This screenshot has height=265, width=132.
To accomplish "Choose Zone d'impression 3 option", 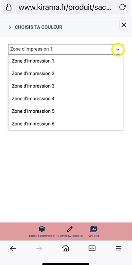I will (66, 86).
